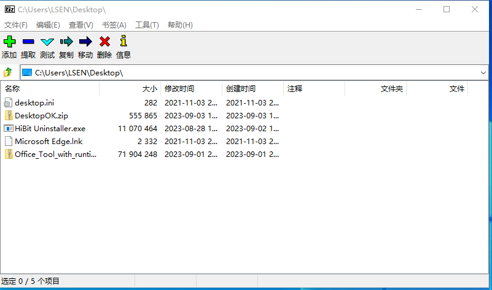Click created time 2021-11-03 of Microsoft Edge.lnk
The width and height of the screenshot is (492, 290).
pyautogui.click(x=252, y=141)
